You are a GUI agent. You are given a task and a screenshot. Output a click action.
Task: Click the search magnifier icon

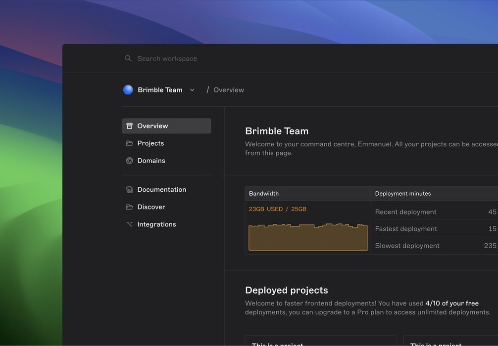click(128, 58)
